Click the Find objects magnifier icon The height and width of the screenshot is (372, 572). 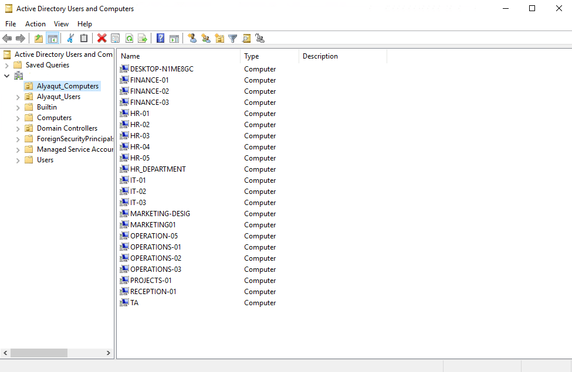[246, 38]
